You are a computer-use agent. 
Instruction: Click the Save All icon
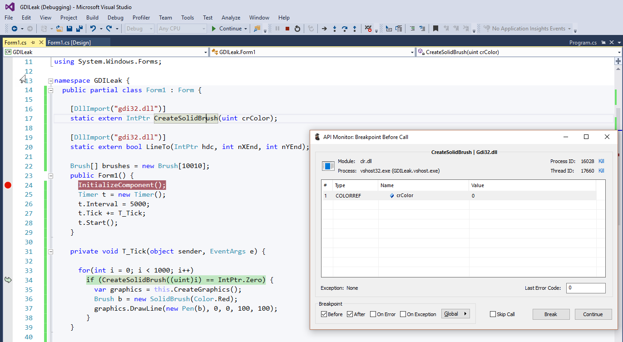pos(79,29)
